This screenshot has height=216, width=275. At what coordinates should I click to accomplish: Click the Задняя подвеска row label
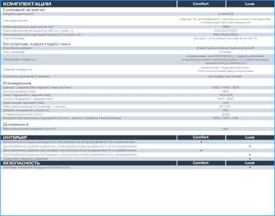click(x=18, y=70)
